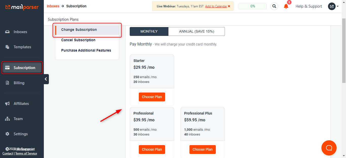The width and height of the screenshot is (346, 158).
Task: Click the '1,000 emails /mo' text
Action: [x=197, y=130]
